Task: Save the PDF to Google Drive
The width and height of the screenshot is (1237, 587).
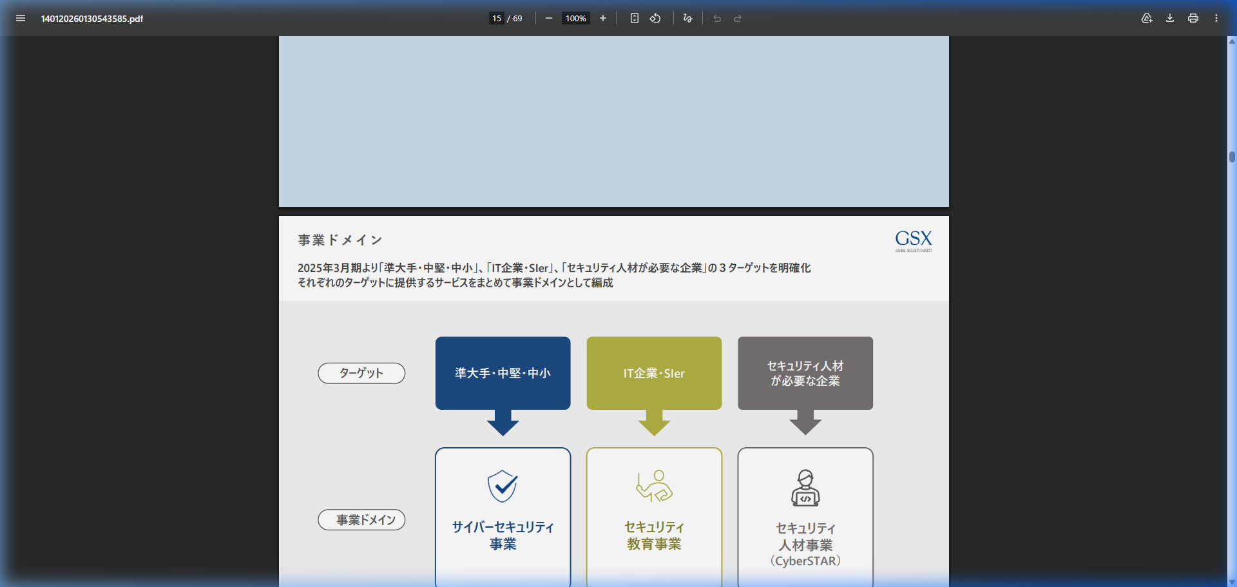Action: [x=1147, y=18]
